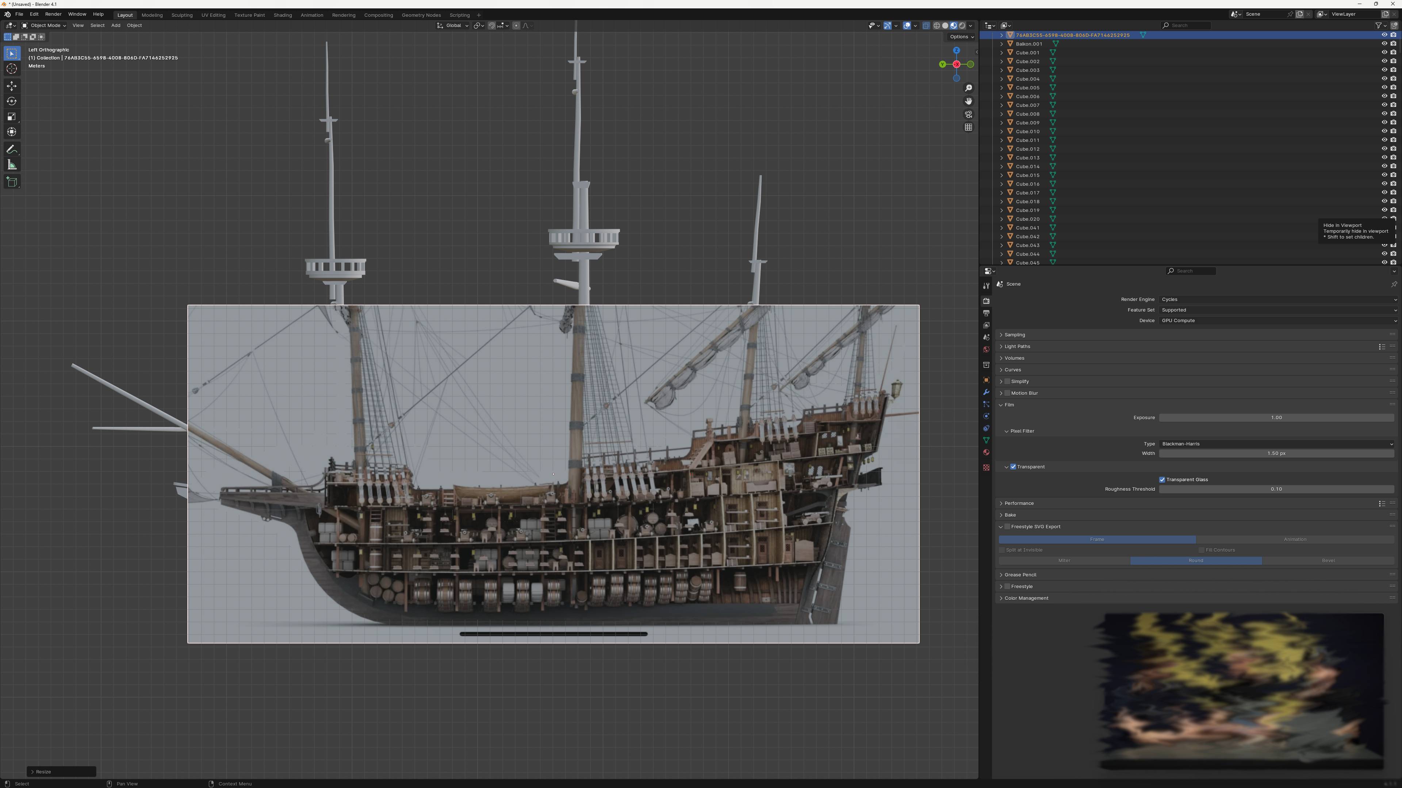1402x788 pixels.
Task: Select the Select Box tool
Action: pyautogui.click(x=11, y=53)
